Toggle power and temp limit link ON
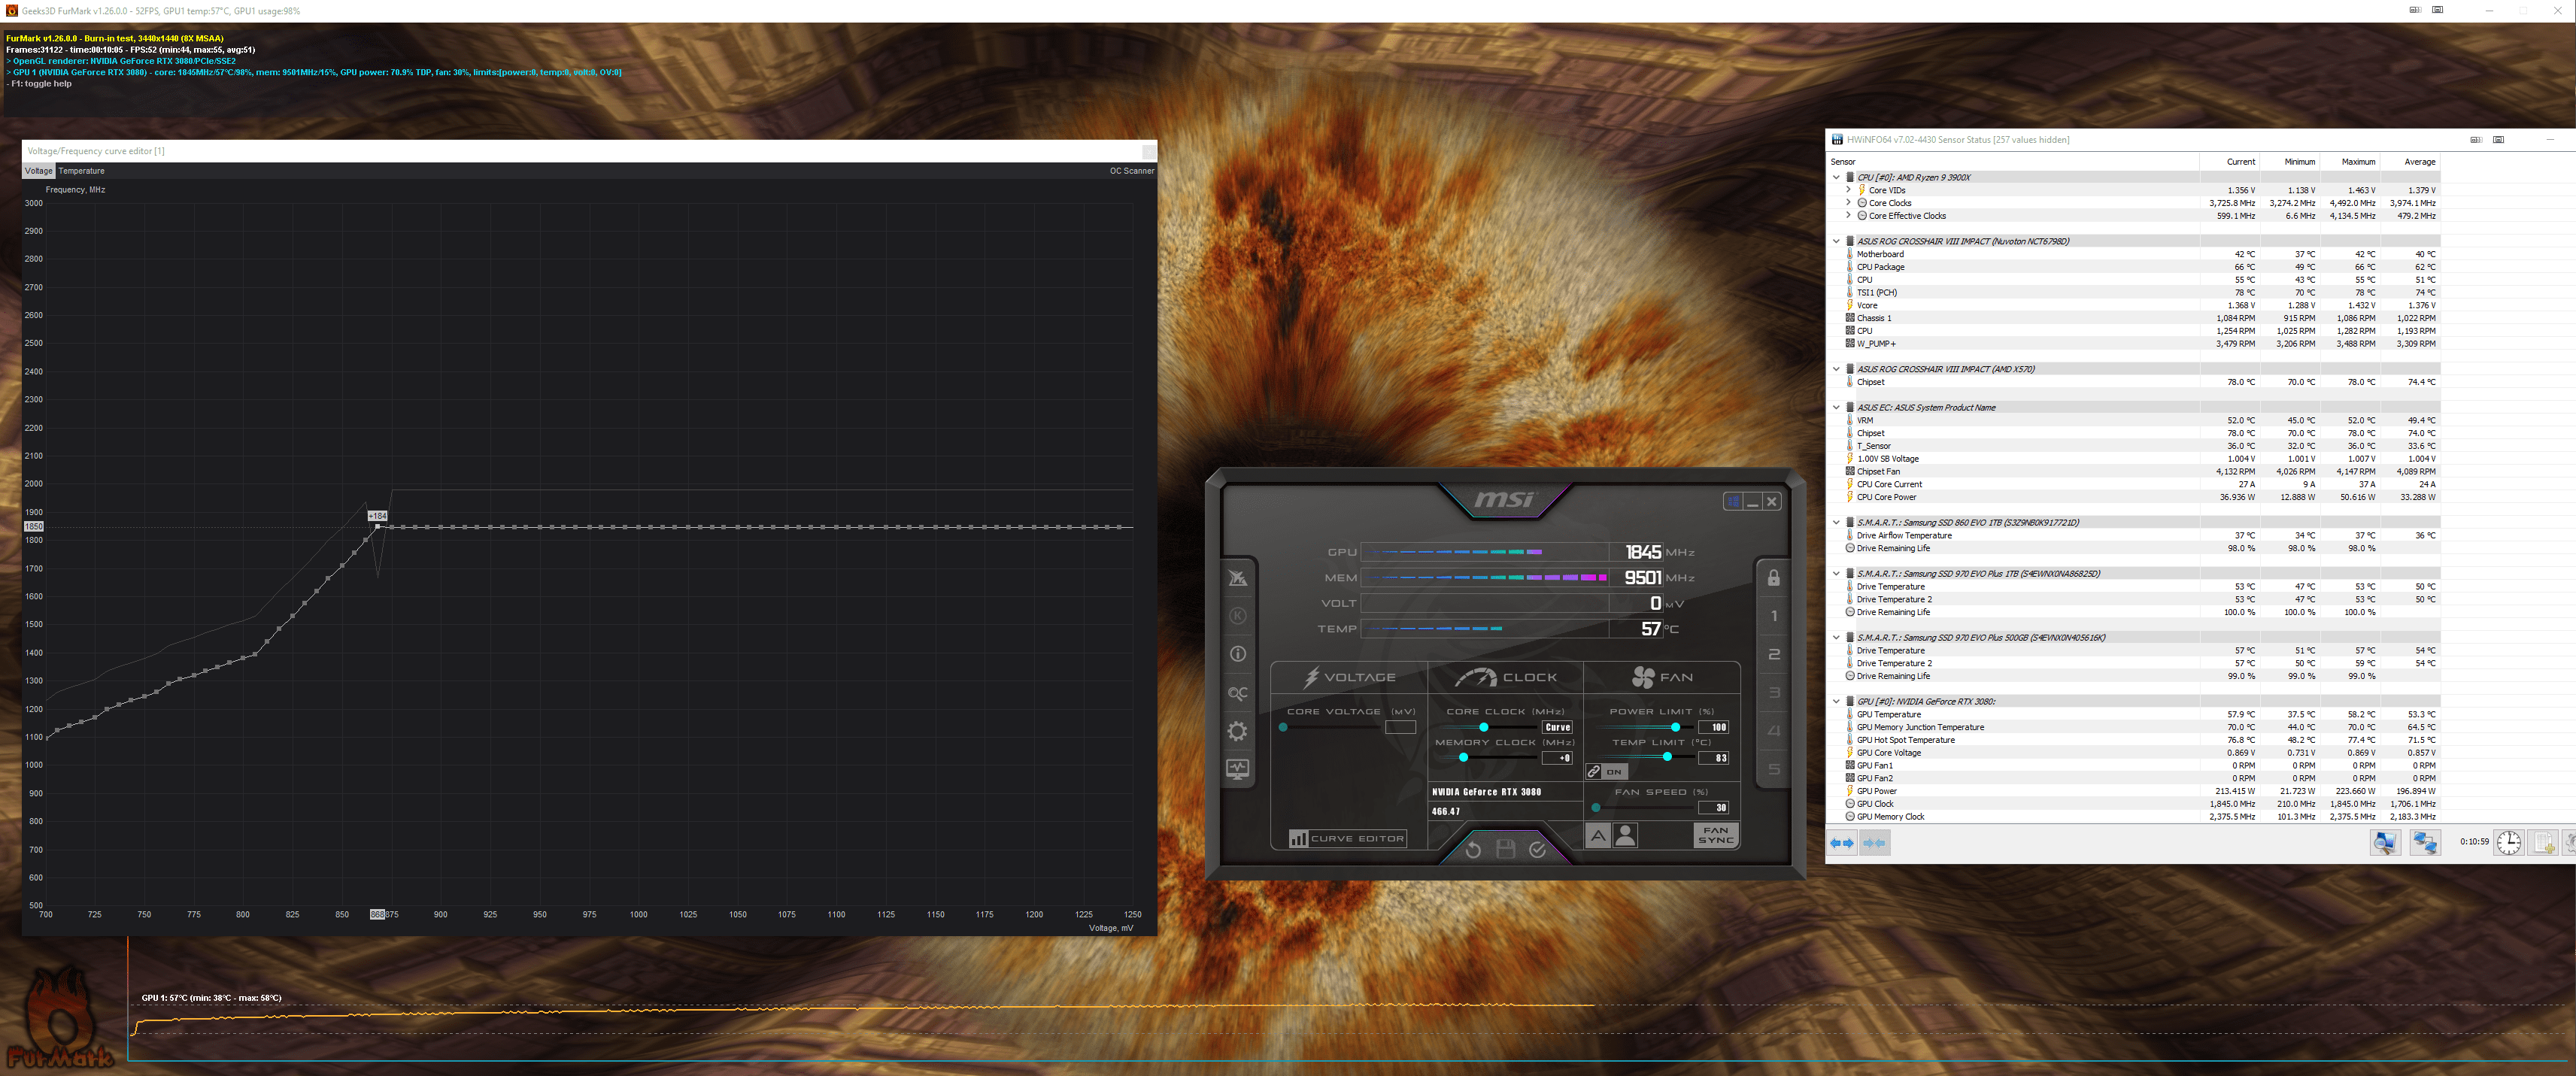2576x1076 pixels. point(1606,772)
